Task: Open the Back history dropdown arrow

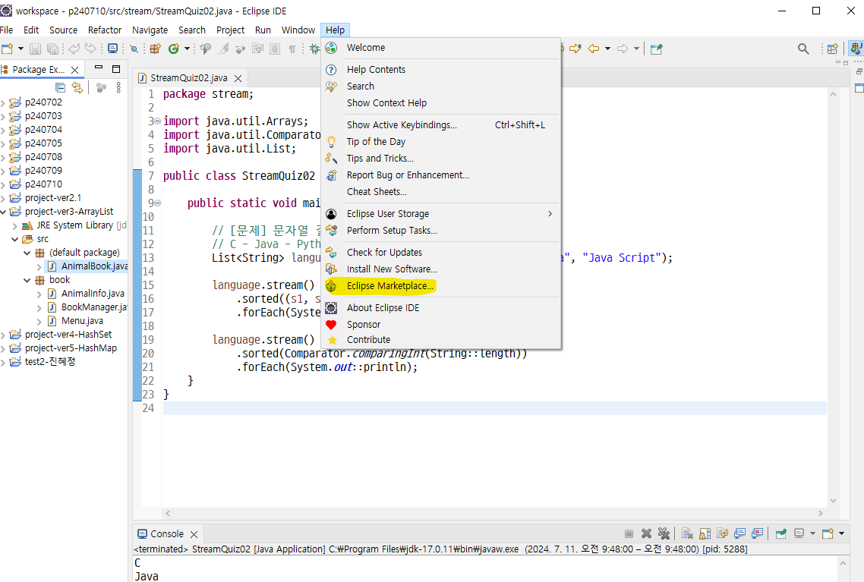Action: (x=608, y=49)
